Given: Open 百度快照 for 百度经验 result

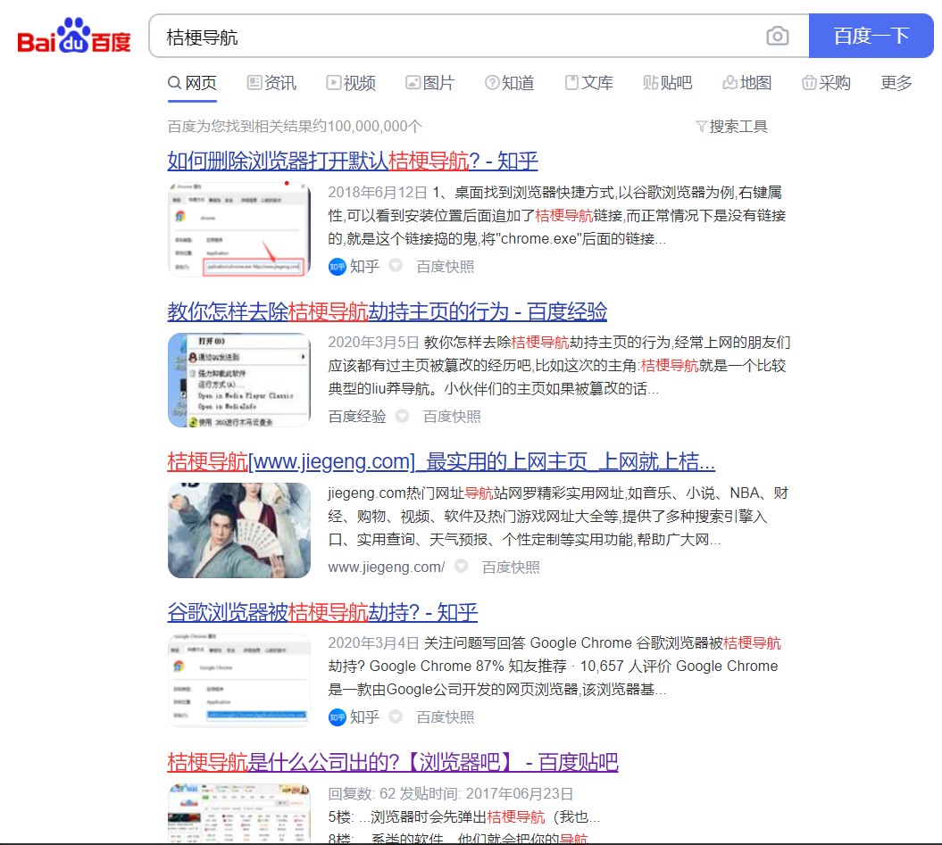Looking at the screenshot, I should point(452,417).
